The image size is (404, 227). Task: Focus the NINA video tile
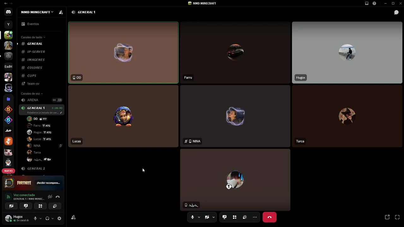[235, 116]
